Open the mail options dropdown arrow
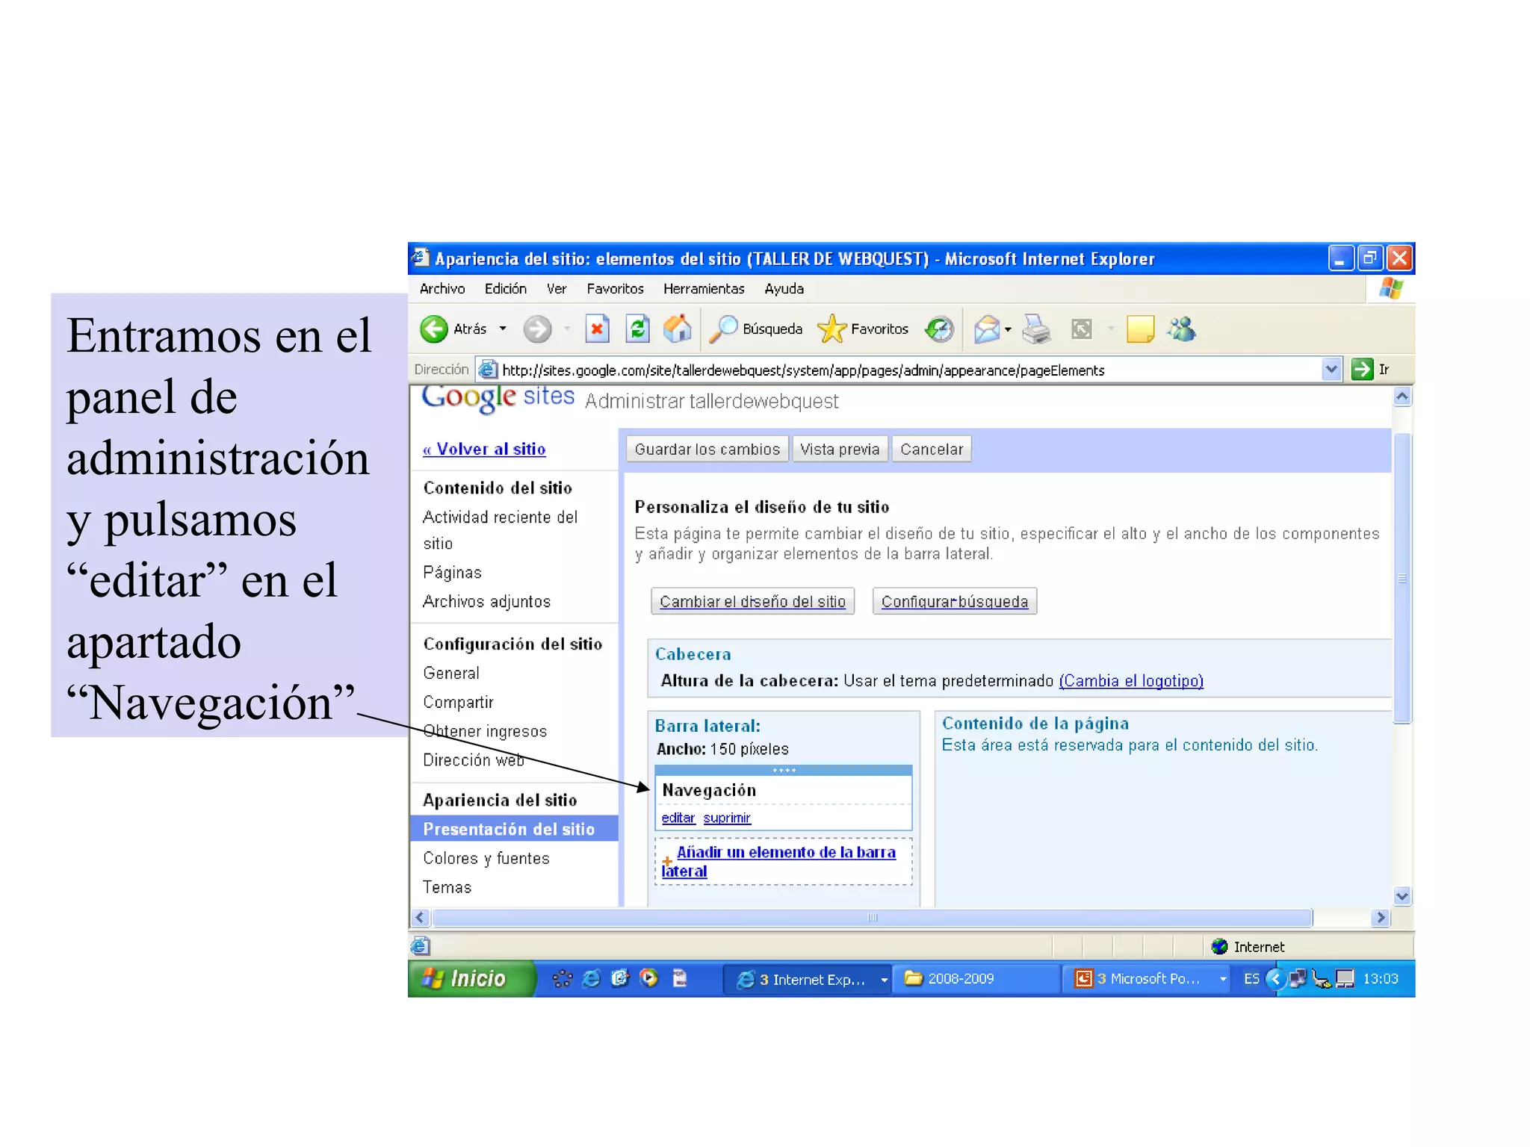Viewport: 1530px width, 1147px height. (x=1008, y=329)
